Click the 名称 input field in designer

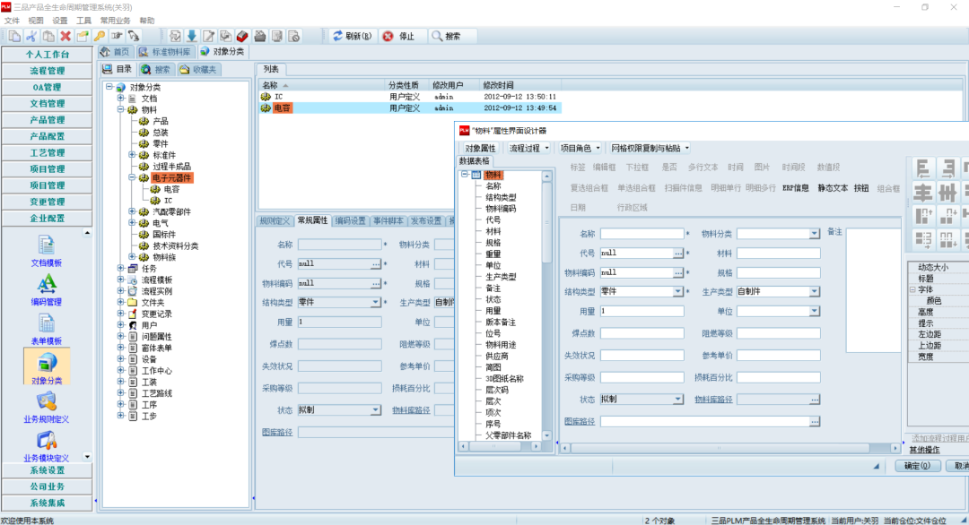642,234
